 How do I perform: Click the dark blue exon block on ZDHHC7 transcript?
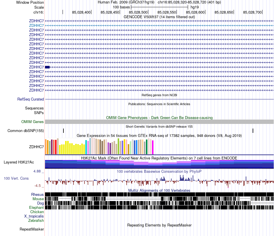click(x=47, y=67)
